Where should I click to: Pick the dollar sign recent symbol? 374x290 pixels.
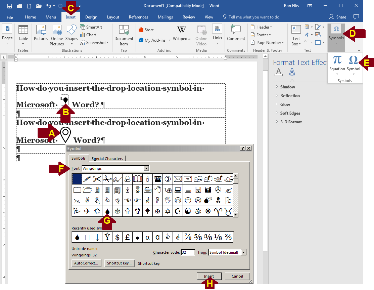117,237
